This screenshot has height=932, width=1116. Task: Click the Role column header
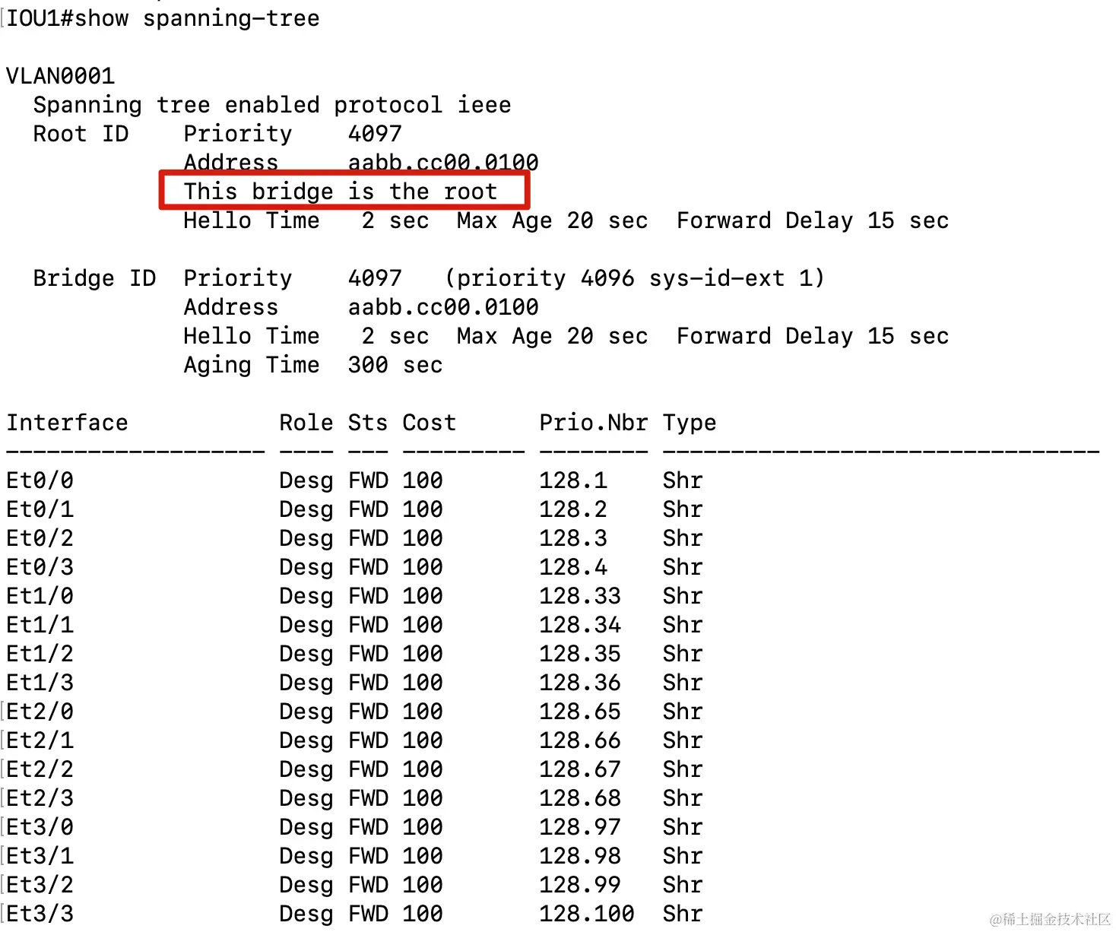pos(306,423)
